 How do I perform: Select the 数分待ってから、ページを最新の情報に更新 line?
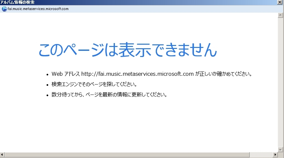[x=109, y=95]
